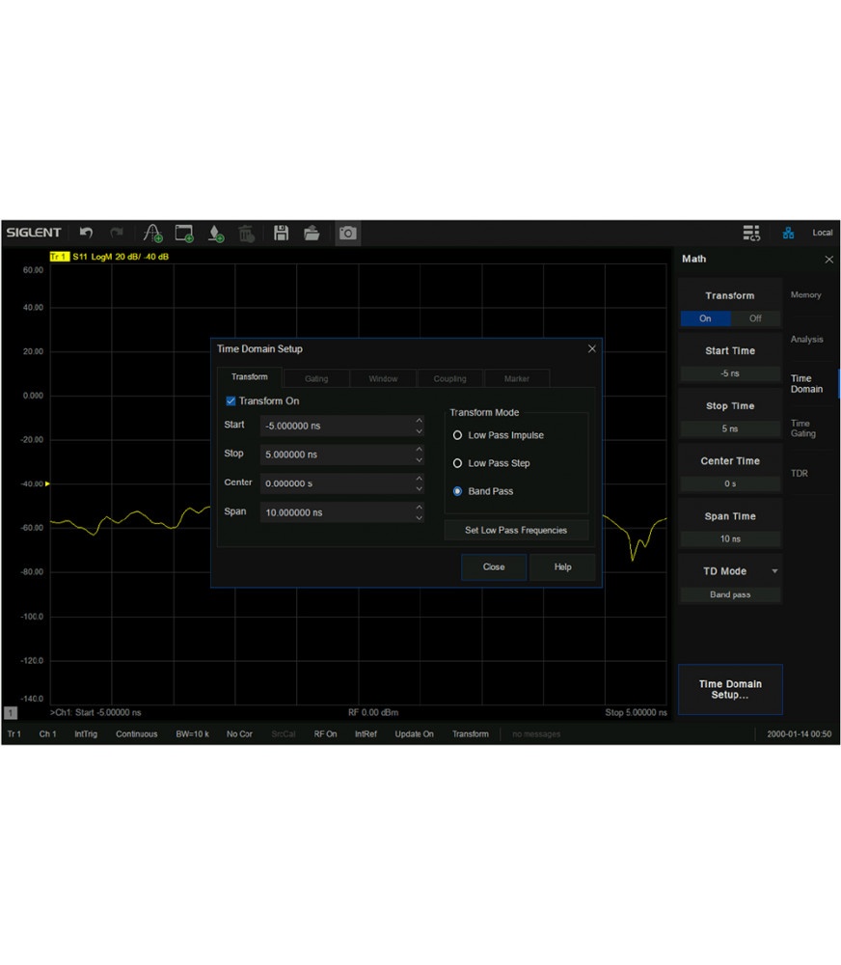Select Band Pass transform mode
Viewport: 841px width, 965px height.
tap(458, 491)
